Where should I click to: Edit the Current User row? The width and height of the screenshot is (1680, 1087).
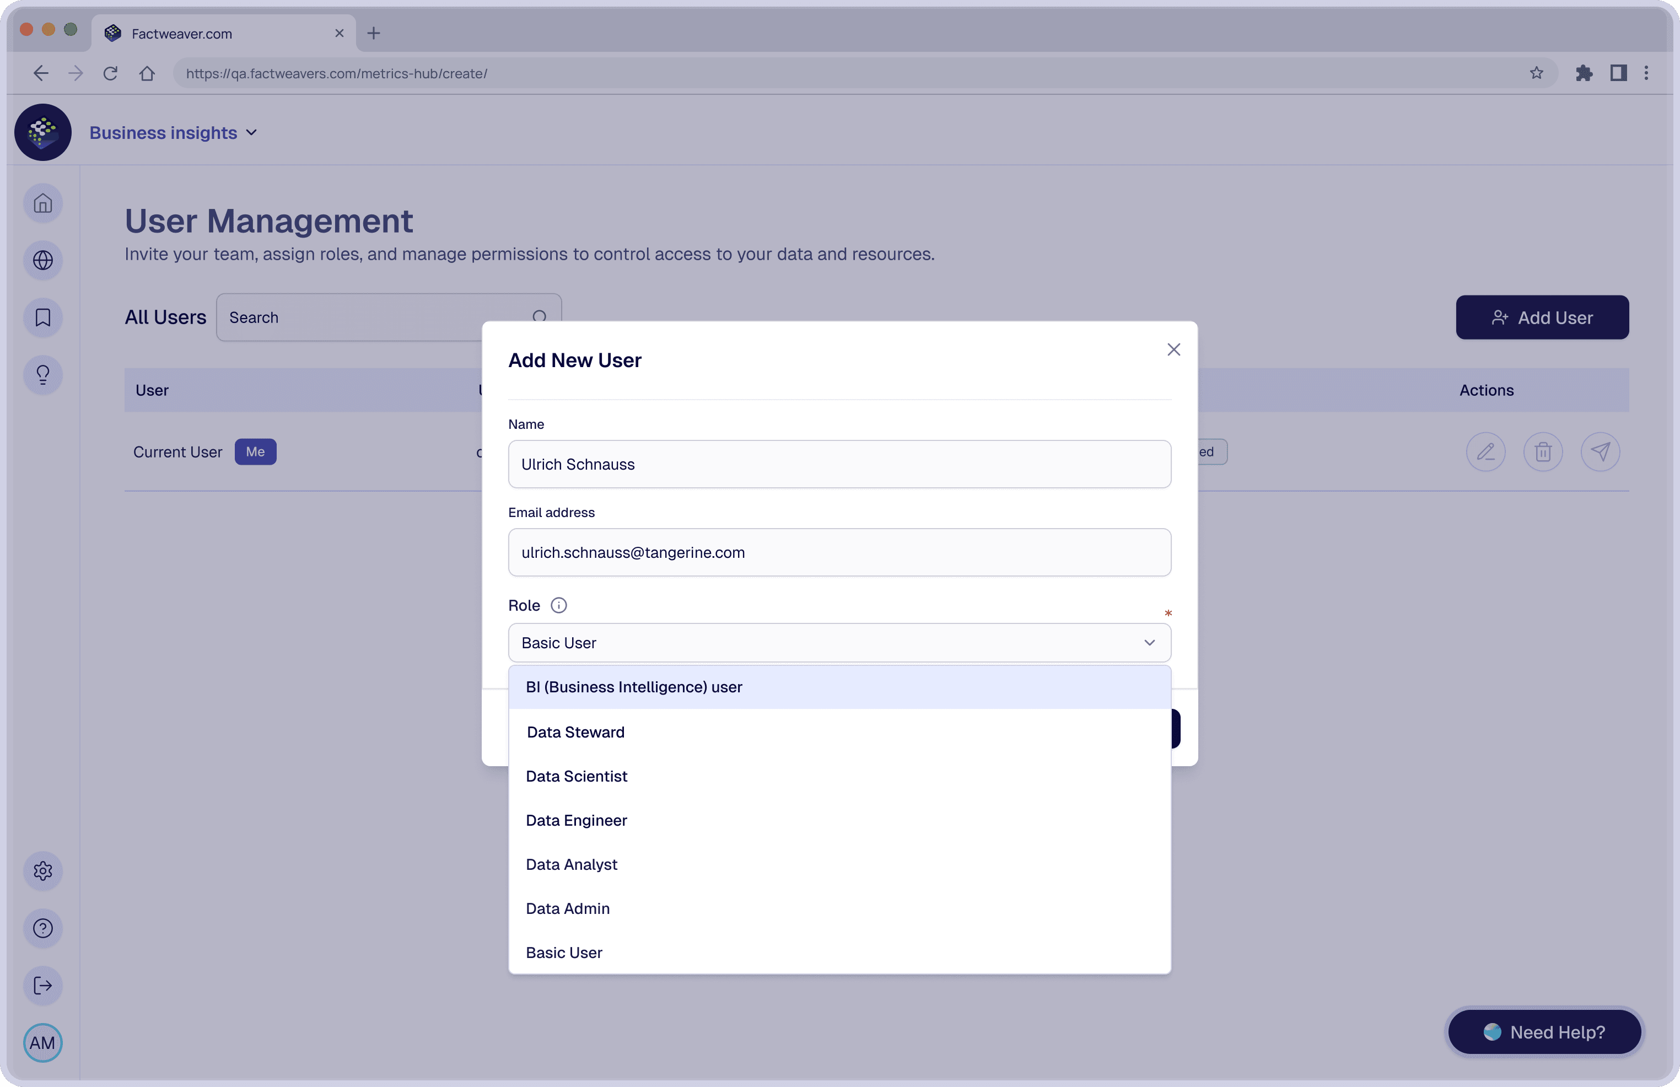tap(1485, 452)
